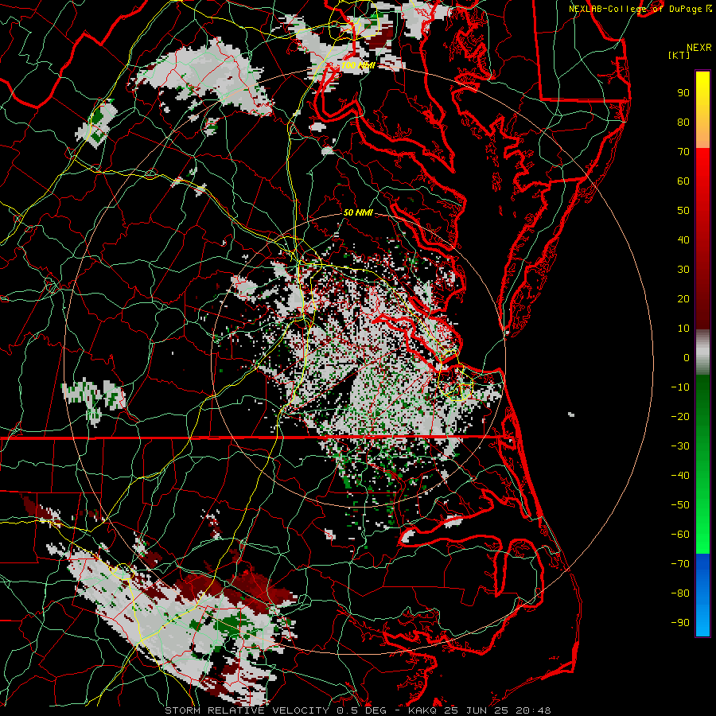Screen dimensions: 716x716
Task: Click the 10 value on velocity scale
Action: (x=683, y=329)
